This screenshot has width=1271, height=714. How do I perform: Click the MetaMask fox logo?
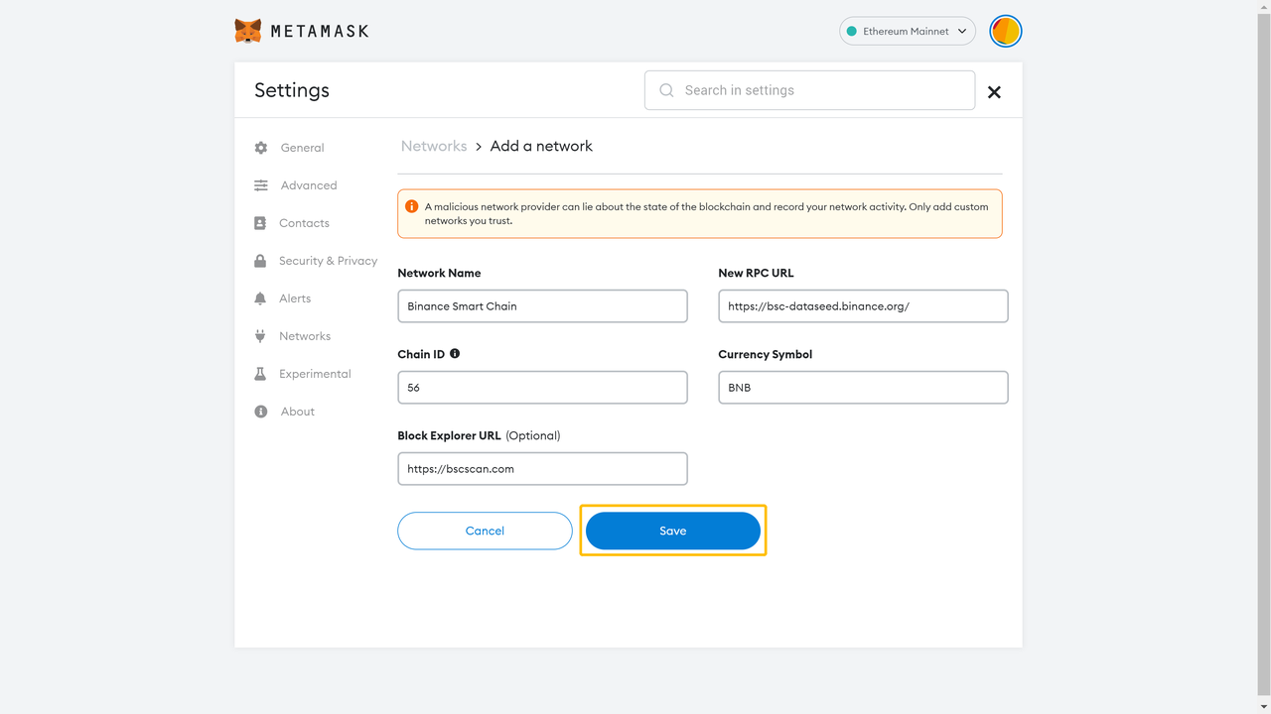click(x=248, y=31)
